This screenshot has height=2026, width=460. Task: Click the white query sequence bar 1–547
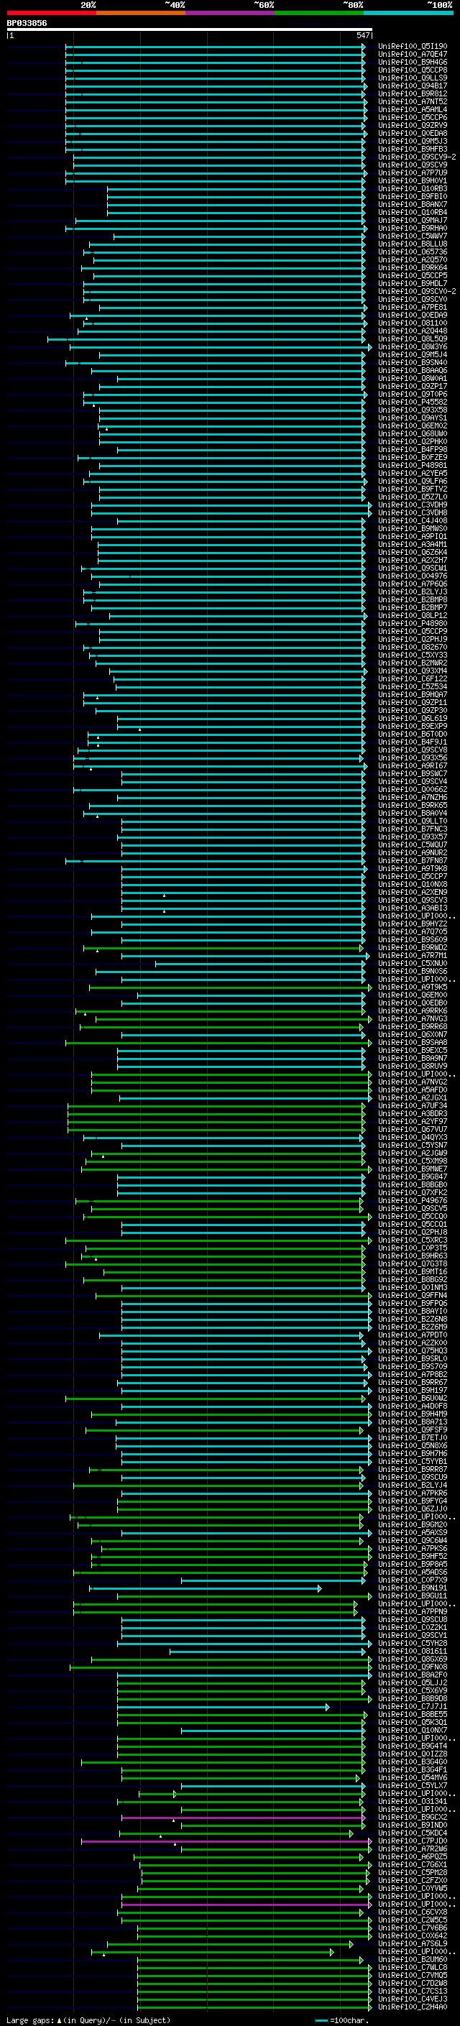(190, 29)
